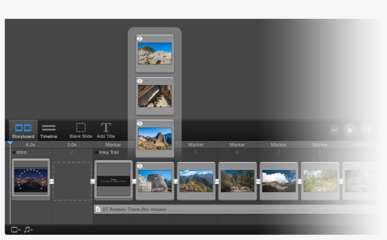Click warning badge on stone stairway image
This screenshot has height=240, width=387.
140,81
